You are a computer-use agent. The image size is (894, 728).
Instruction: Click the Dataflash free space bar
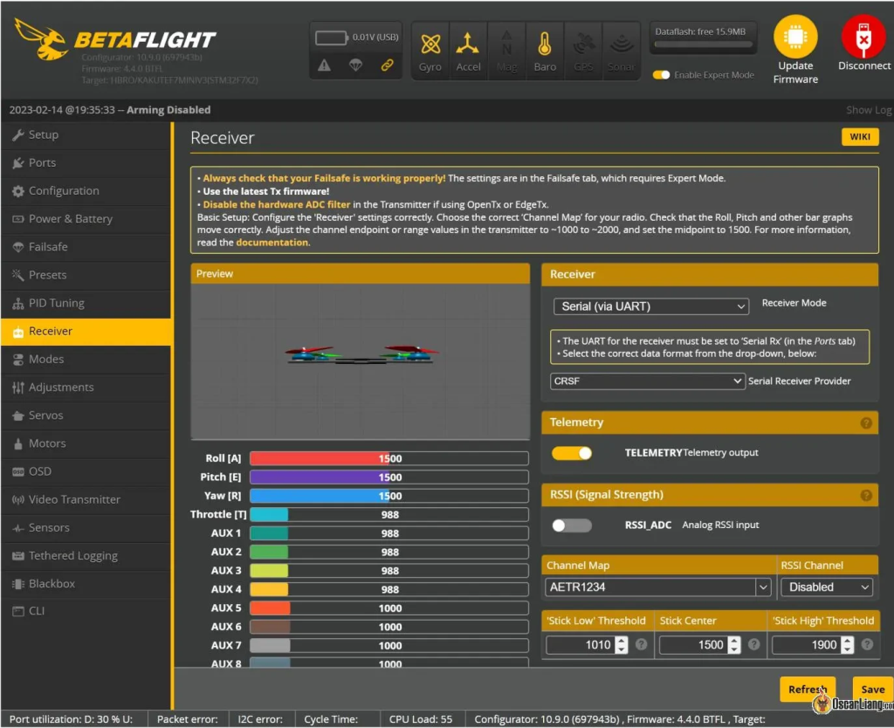click(x=703, y=44)
